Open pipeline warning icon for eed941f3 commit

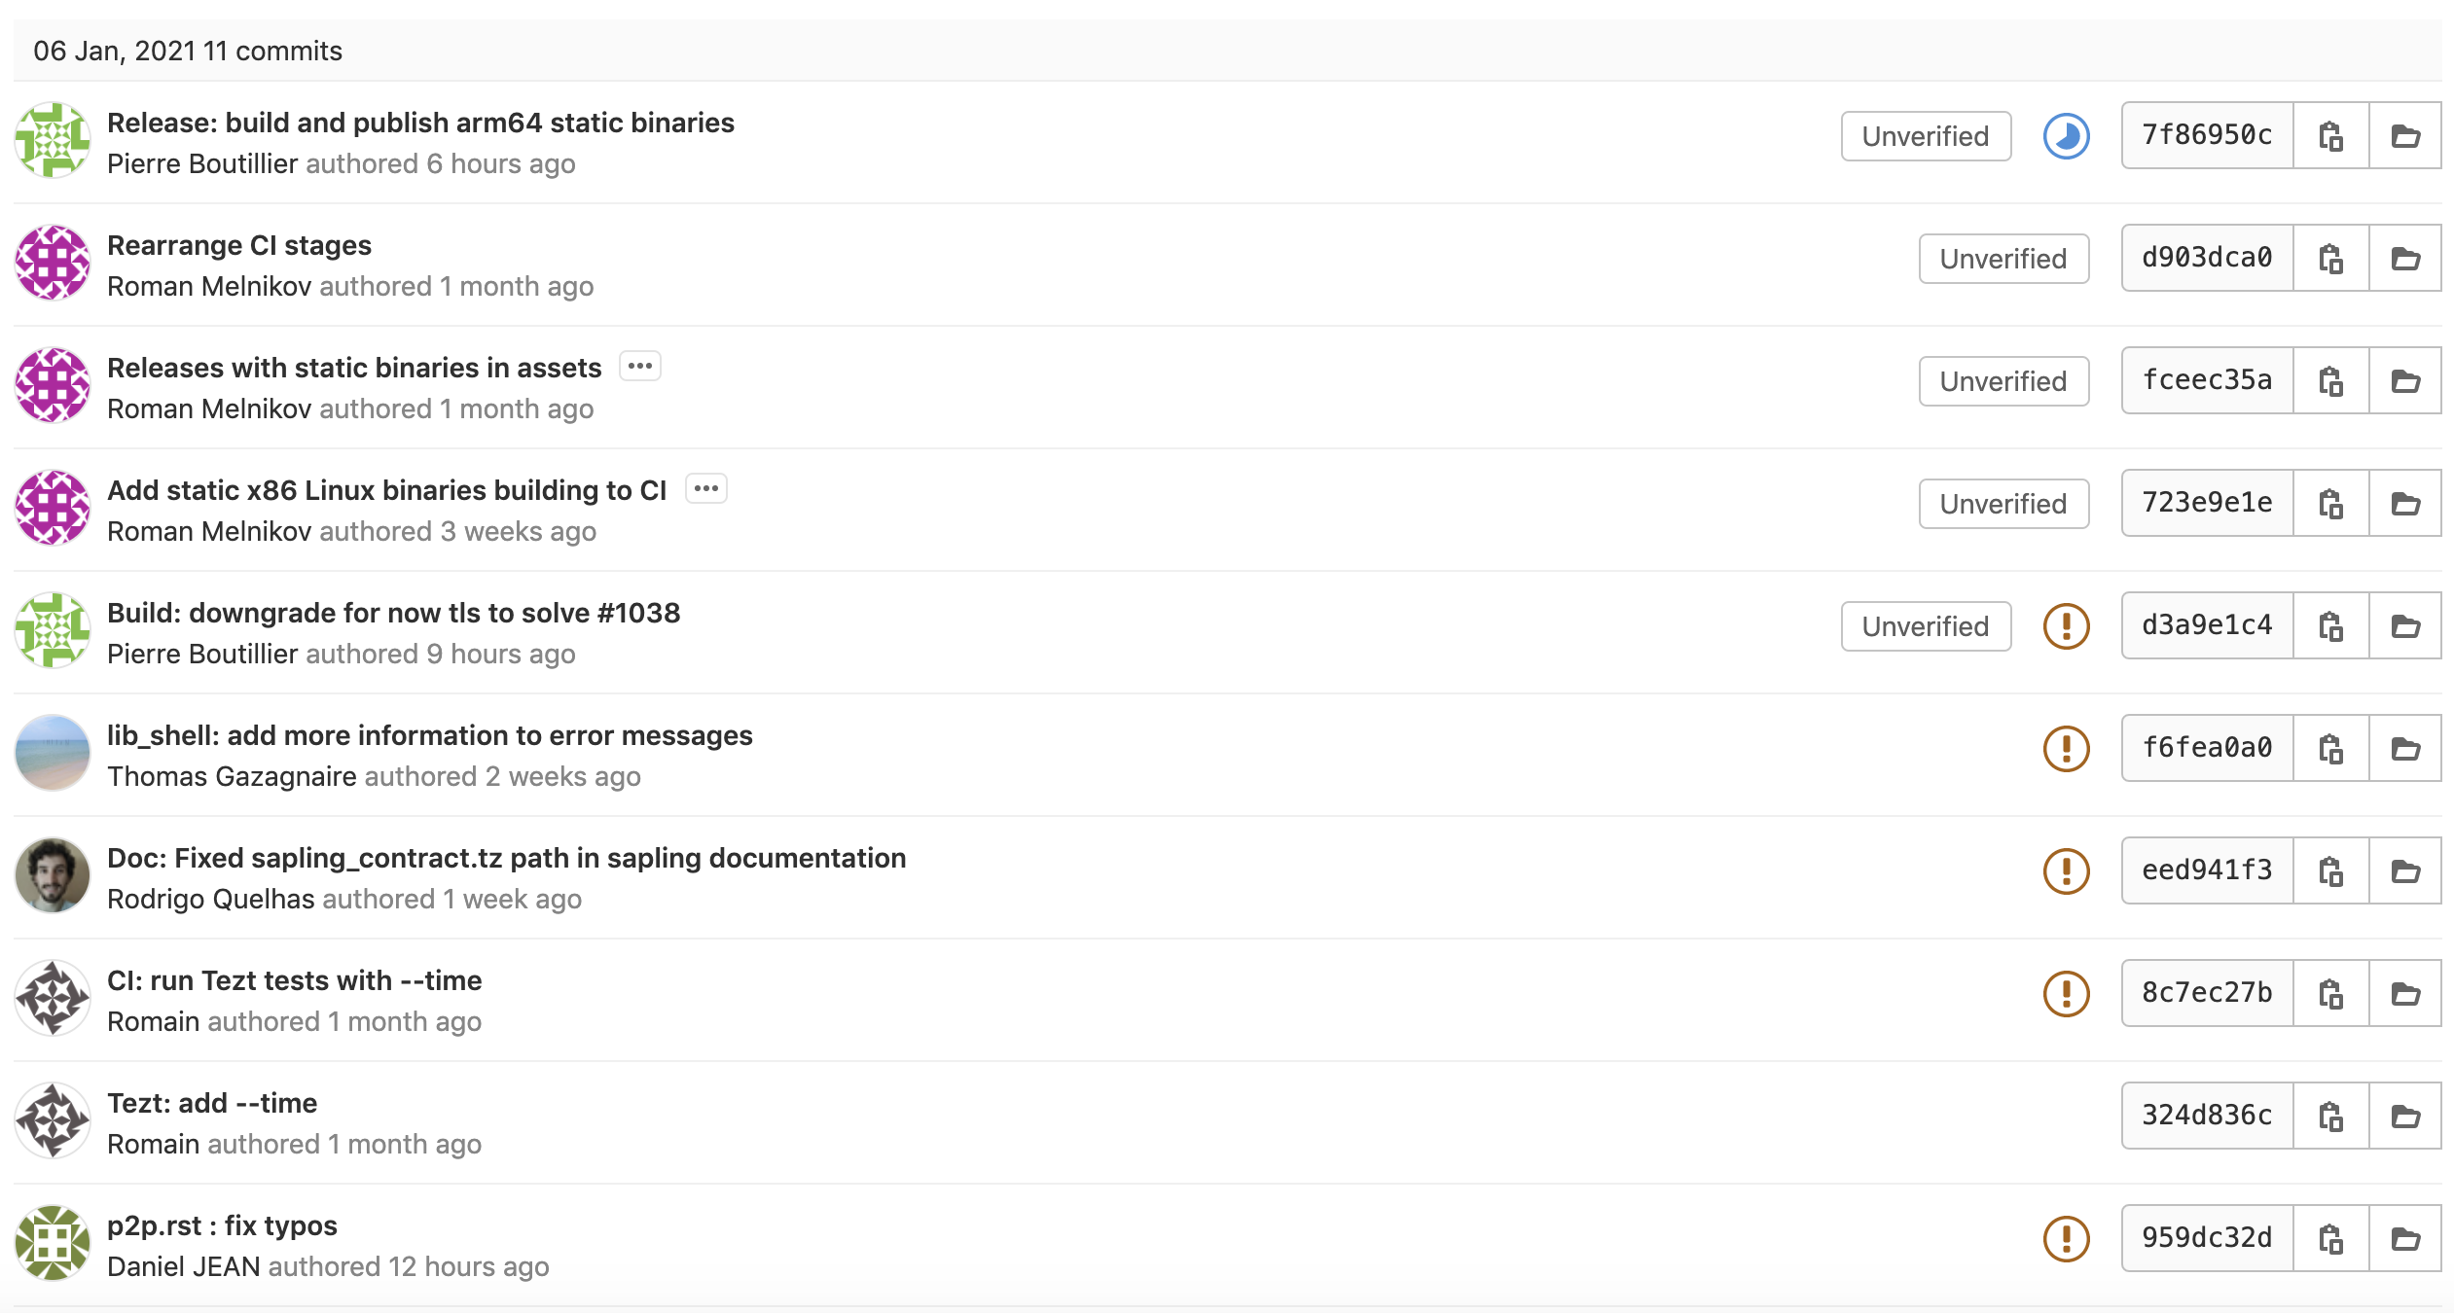[2066, 871]
